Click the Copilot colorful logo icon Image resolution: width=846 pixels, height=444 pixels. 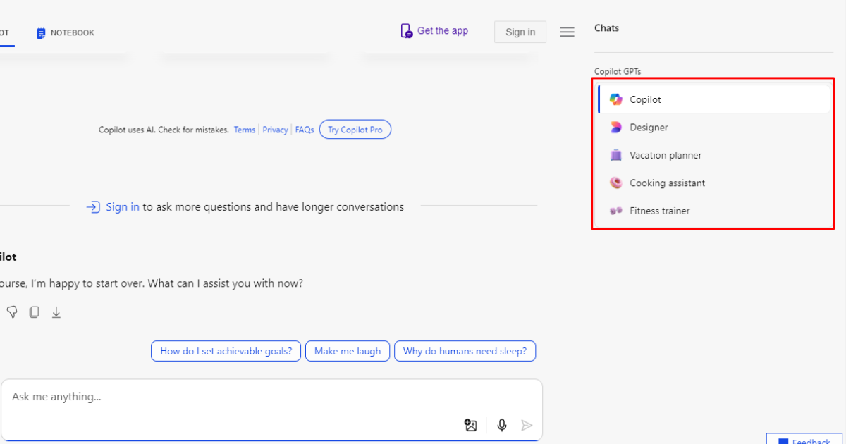[x=616, y=99]
